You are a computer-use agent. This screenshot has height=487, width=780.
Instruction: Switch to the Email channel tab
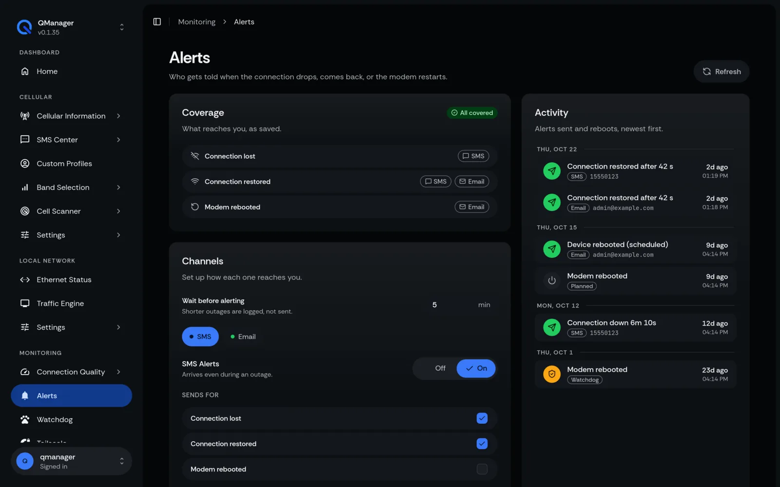[x=243, y=337]
